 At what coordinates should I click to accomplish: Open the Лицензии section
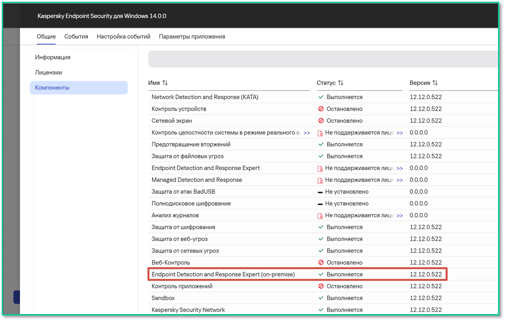(x=48, y=72)
